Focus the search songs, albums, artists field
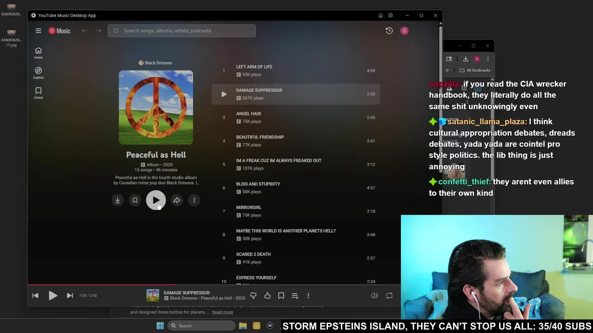This screenshot has width=593, height=333. 182,31
